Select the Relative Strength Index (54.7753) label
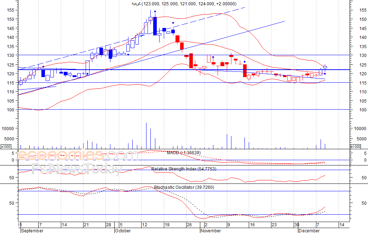Screen dimensions: 368x233 [x=184, y=169]
